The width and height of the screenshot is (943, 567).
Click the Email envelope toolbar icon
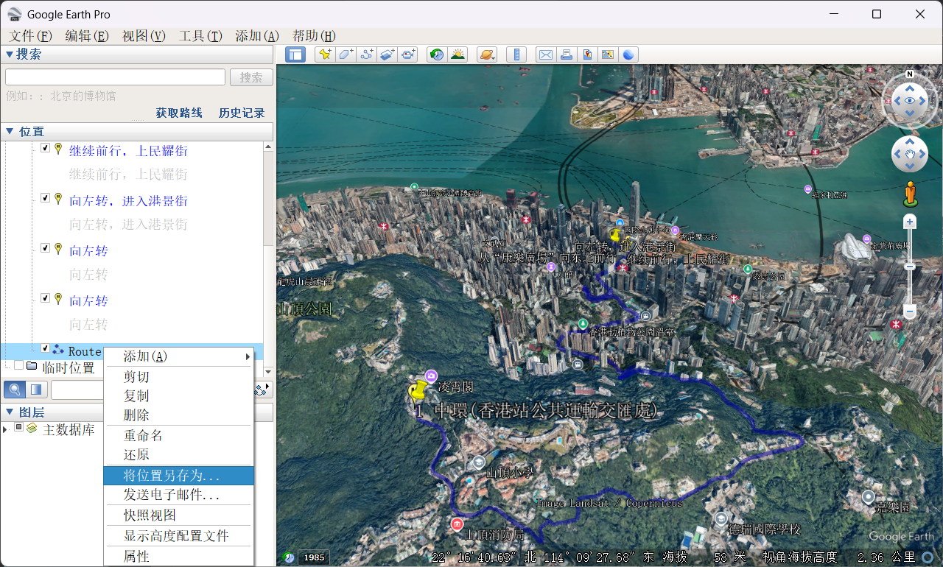[545, 54]
